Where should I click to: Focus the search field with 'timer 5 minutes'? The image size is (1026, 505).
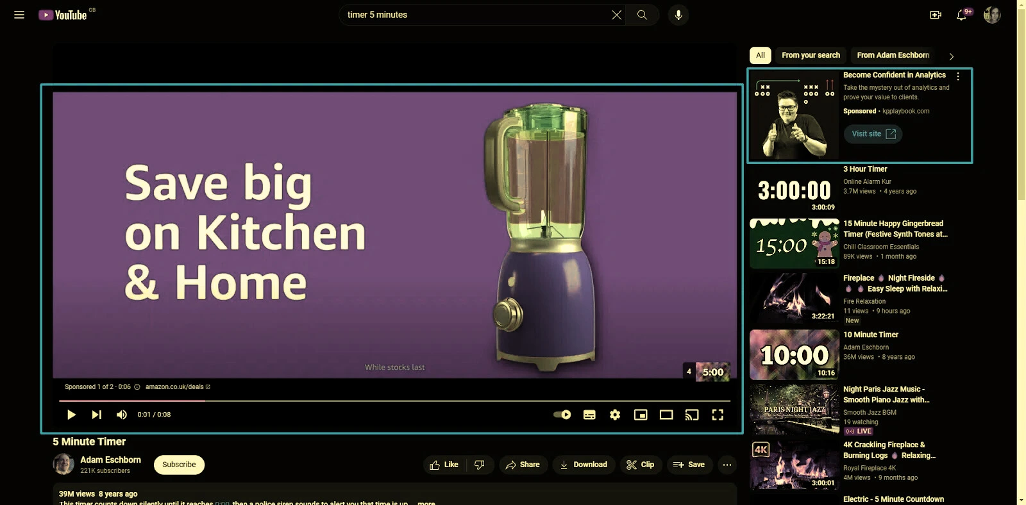[x=475, y=15]
